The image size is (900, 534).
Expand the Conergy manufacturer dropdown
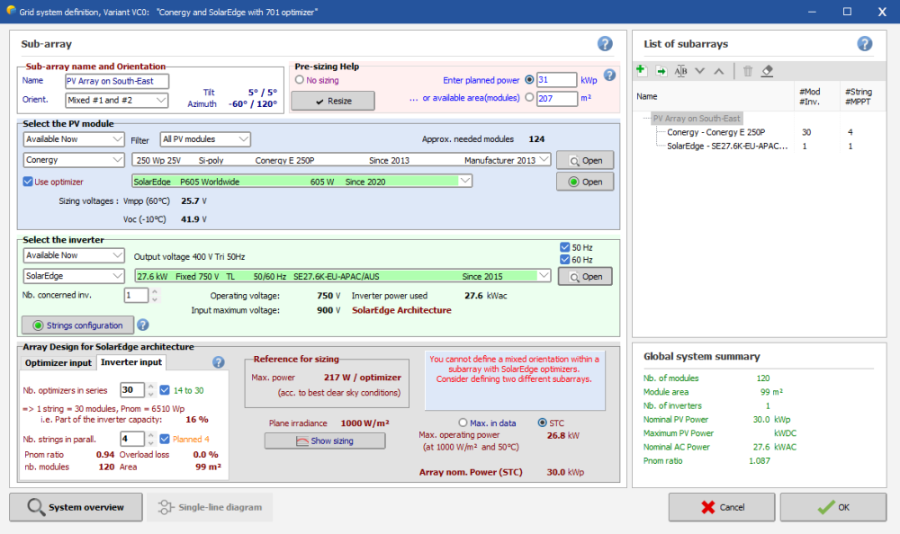[74, 160]
